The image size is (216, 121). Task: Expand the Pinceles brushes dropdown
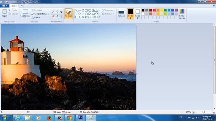[69, 18]
